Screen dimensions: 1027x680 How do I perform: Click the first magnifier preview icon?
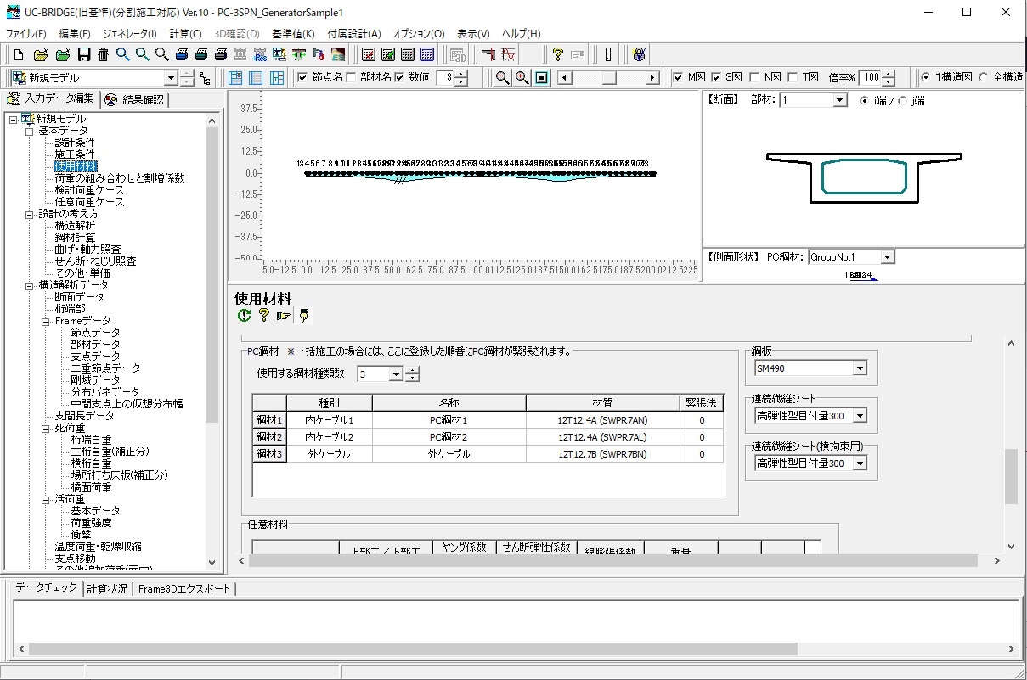(123, 55)
